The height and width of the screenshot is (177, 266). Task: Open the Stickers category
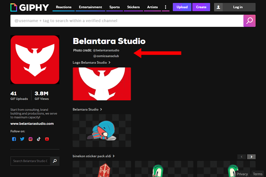click(133, 7)
